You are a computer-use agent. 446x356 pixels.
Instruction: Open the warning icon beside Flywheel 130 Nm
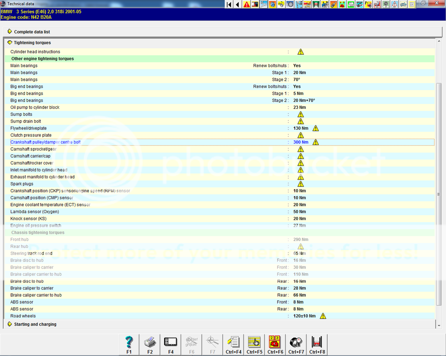(x=315, y=128)
